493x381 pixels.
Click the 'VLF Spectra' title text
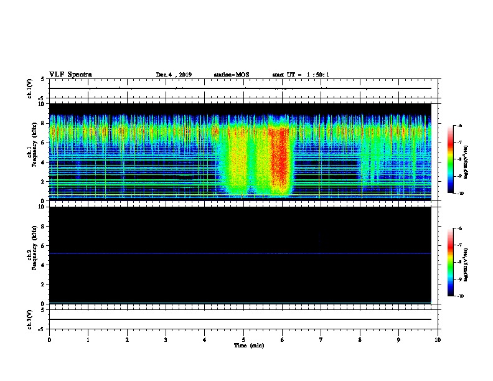[70, 75]
